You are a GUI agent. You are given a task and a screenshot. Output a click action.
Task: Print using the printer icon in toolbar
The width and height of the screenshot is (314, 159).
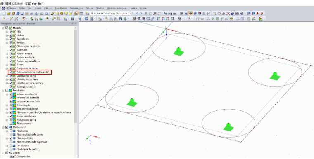tap(31, 14)
